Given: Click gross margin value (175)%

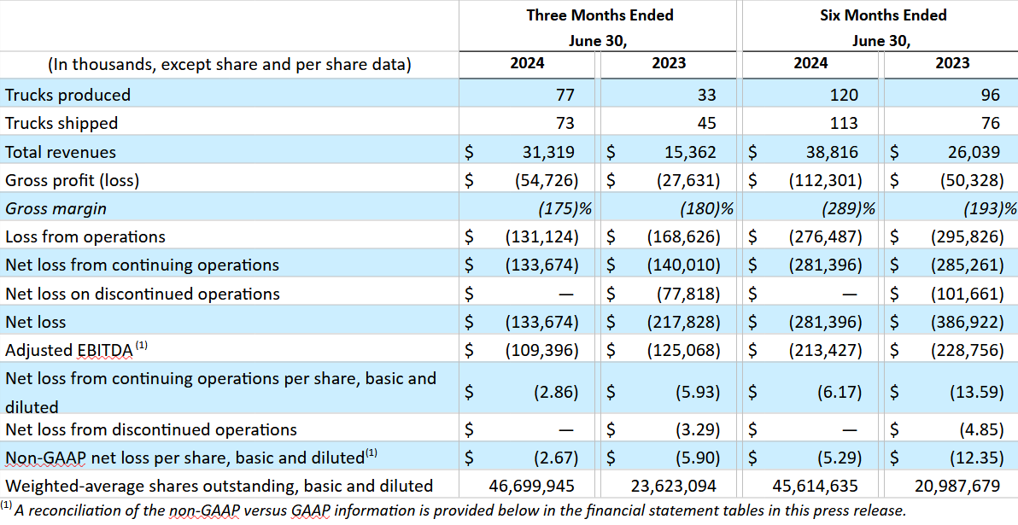Looking at the screenshot, I should 565,209.
